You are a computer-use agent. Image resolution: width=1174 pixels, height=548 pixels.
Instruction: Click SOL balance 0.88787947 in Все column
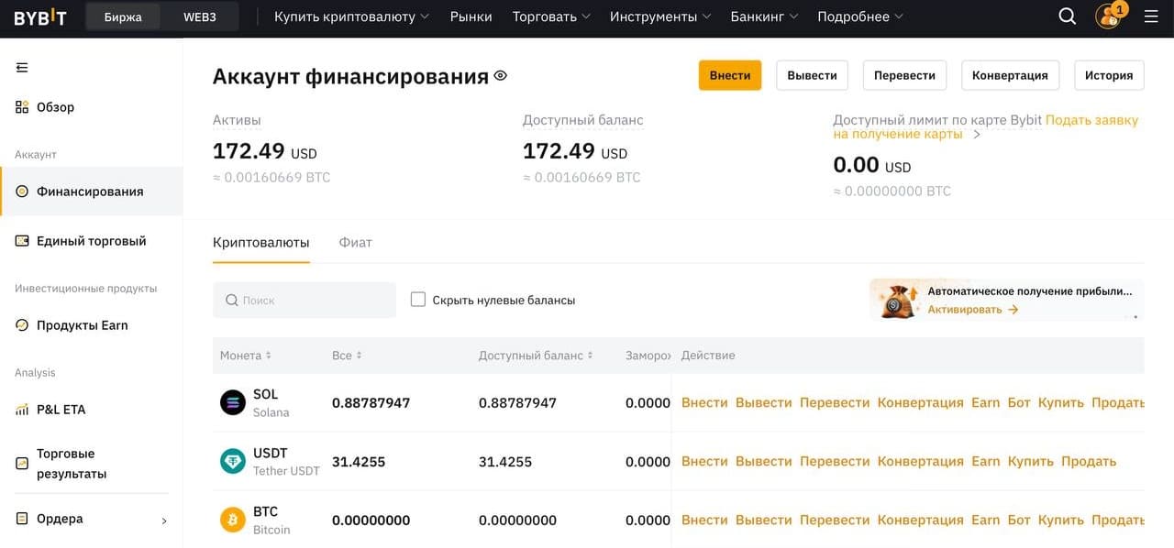[x=371, y=402]
